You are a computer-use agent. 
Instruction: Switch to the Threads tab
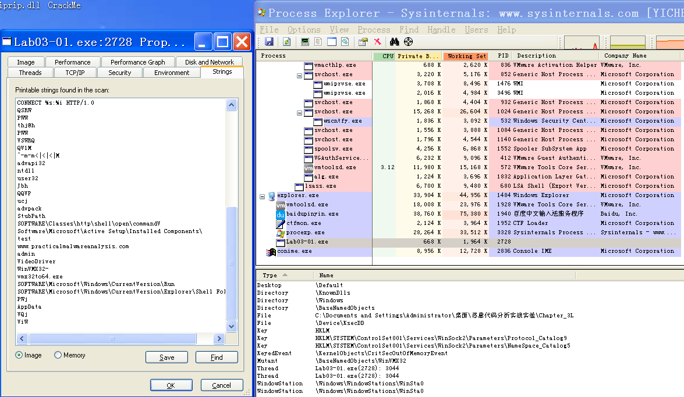click(x=30, y=73)
